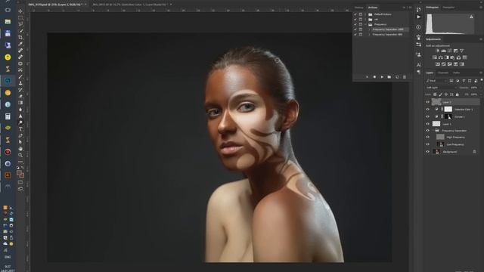Image resolution: width=484 pixels, height=272 pixels.
Task: Open the Character panel icon in dock
Action: [x=418, y=65]
